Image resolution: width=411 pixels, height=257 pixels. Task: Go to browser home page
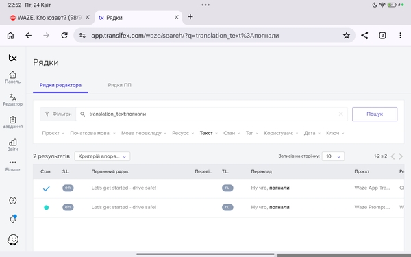tap(10, 36)
